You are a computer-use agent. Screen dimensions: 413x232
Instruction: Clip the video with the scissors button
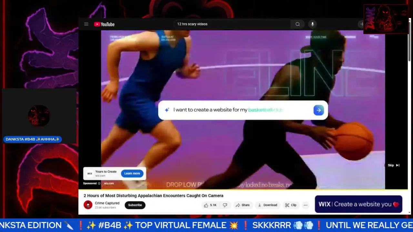coord(291,205)
